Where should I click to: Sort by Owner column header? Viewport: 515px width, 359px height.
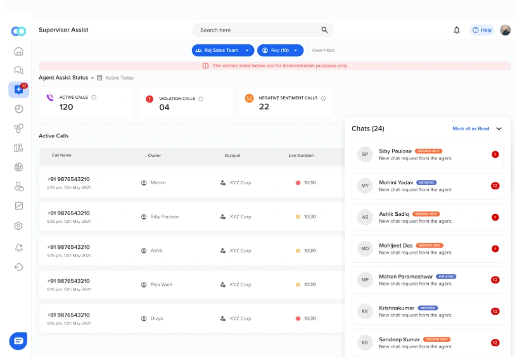155,156
